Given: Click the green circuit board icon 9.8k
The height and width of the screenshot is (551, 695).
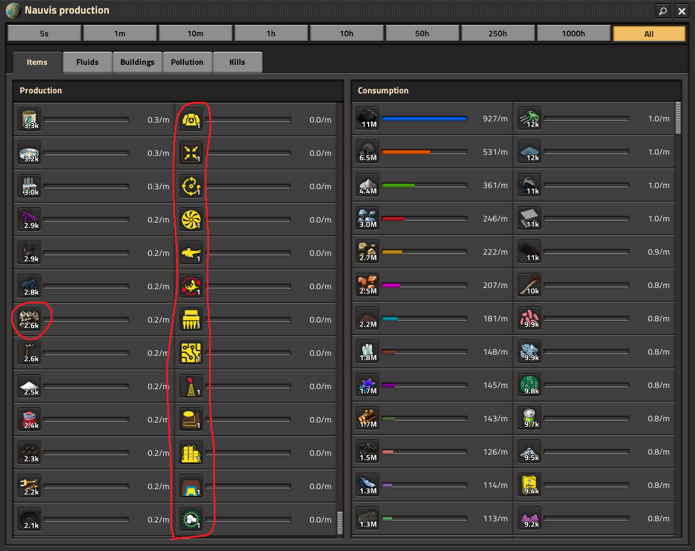Looking at the screenshot, I should tap(529, 385).
